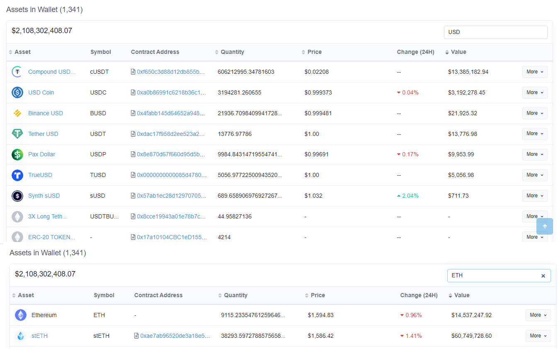Image resolution: width=558 pixels, height=349 pixels.
Task: Open More dropdown for stETH row
Action: [538, 336]
